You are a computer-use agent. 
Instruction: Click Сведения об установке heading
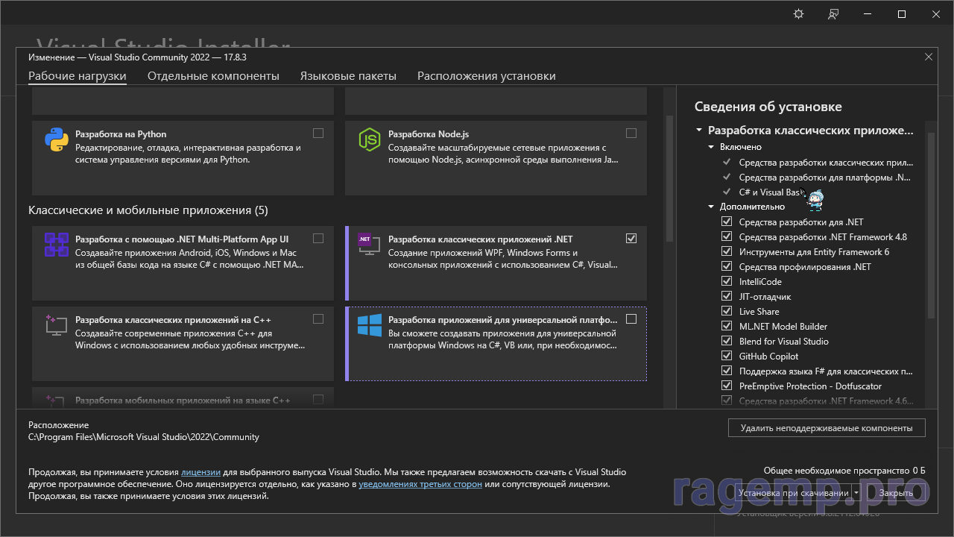click(768, 107)
